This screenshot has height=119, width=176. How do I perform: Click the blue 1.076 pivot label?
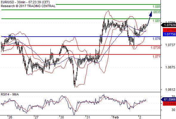(157, 39)
